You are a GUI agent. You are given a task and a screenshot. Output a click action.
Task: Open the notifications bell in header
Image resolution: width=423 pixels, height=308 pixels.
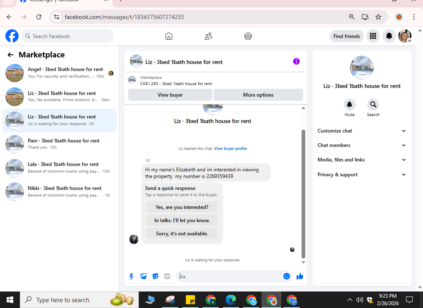pos(389,36)
